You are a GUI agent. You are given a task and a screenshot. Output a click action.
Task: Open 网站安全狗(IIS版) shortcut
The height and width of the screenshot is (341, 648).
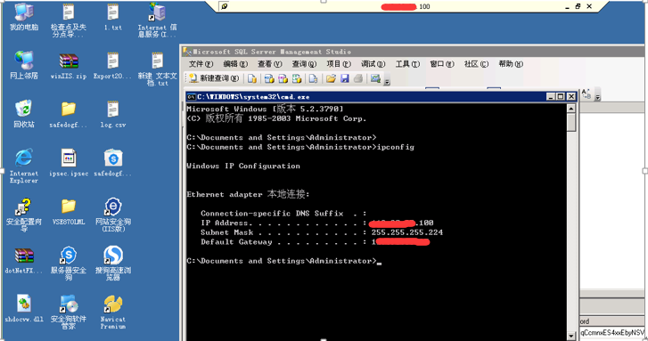coord(113,215)
